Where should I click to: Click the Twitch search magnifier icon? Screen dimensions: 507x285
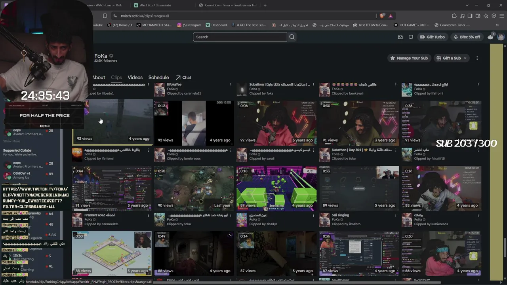click(292, 37)
